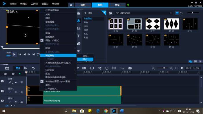Open the search filter dropdown magnifier
This screenshot has width=203, height=114.
point(117,13)
